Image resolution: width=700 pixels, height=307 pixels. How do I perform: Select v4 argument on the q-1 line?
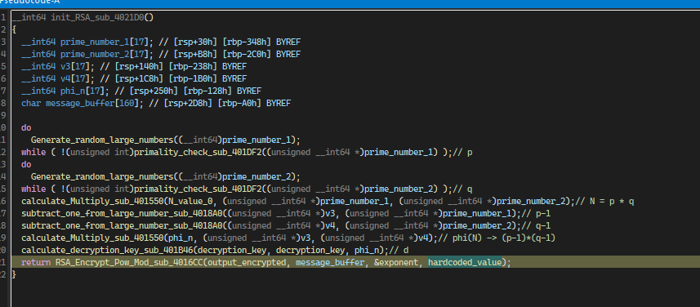click(331, 225)
